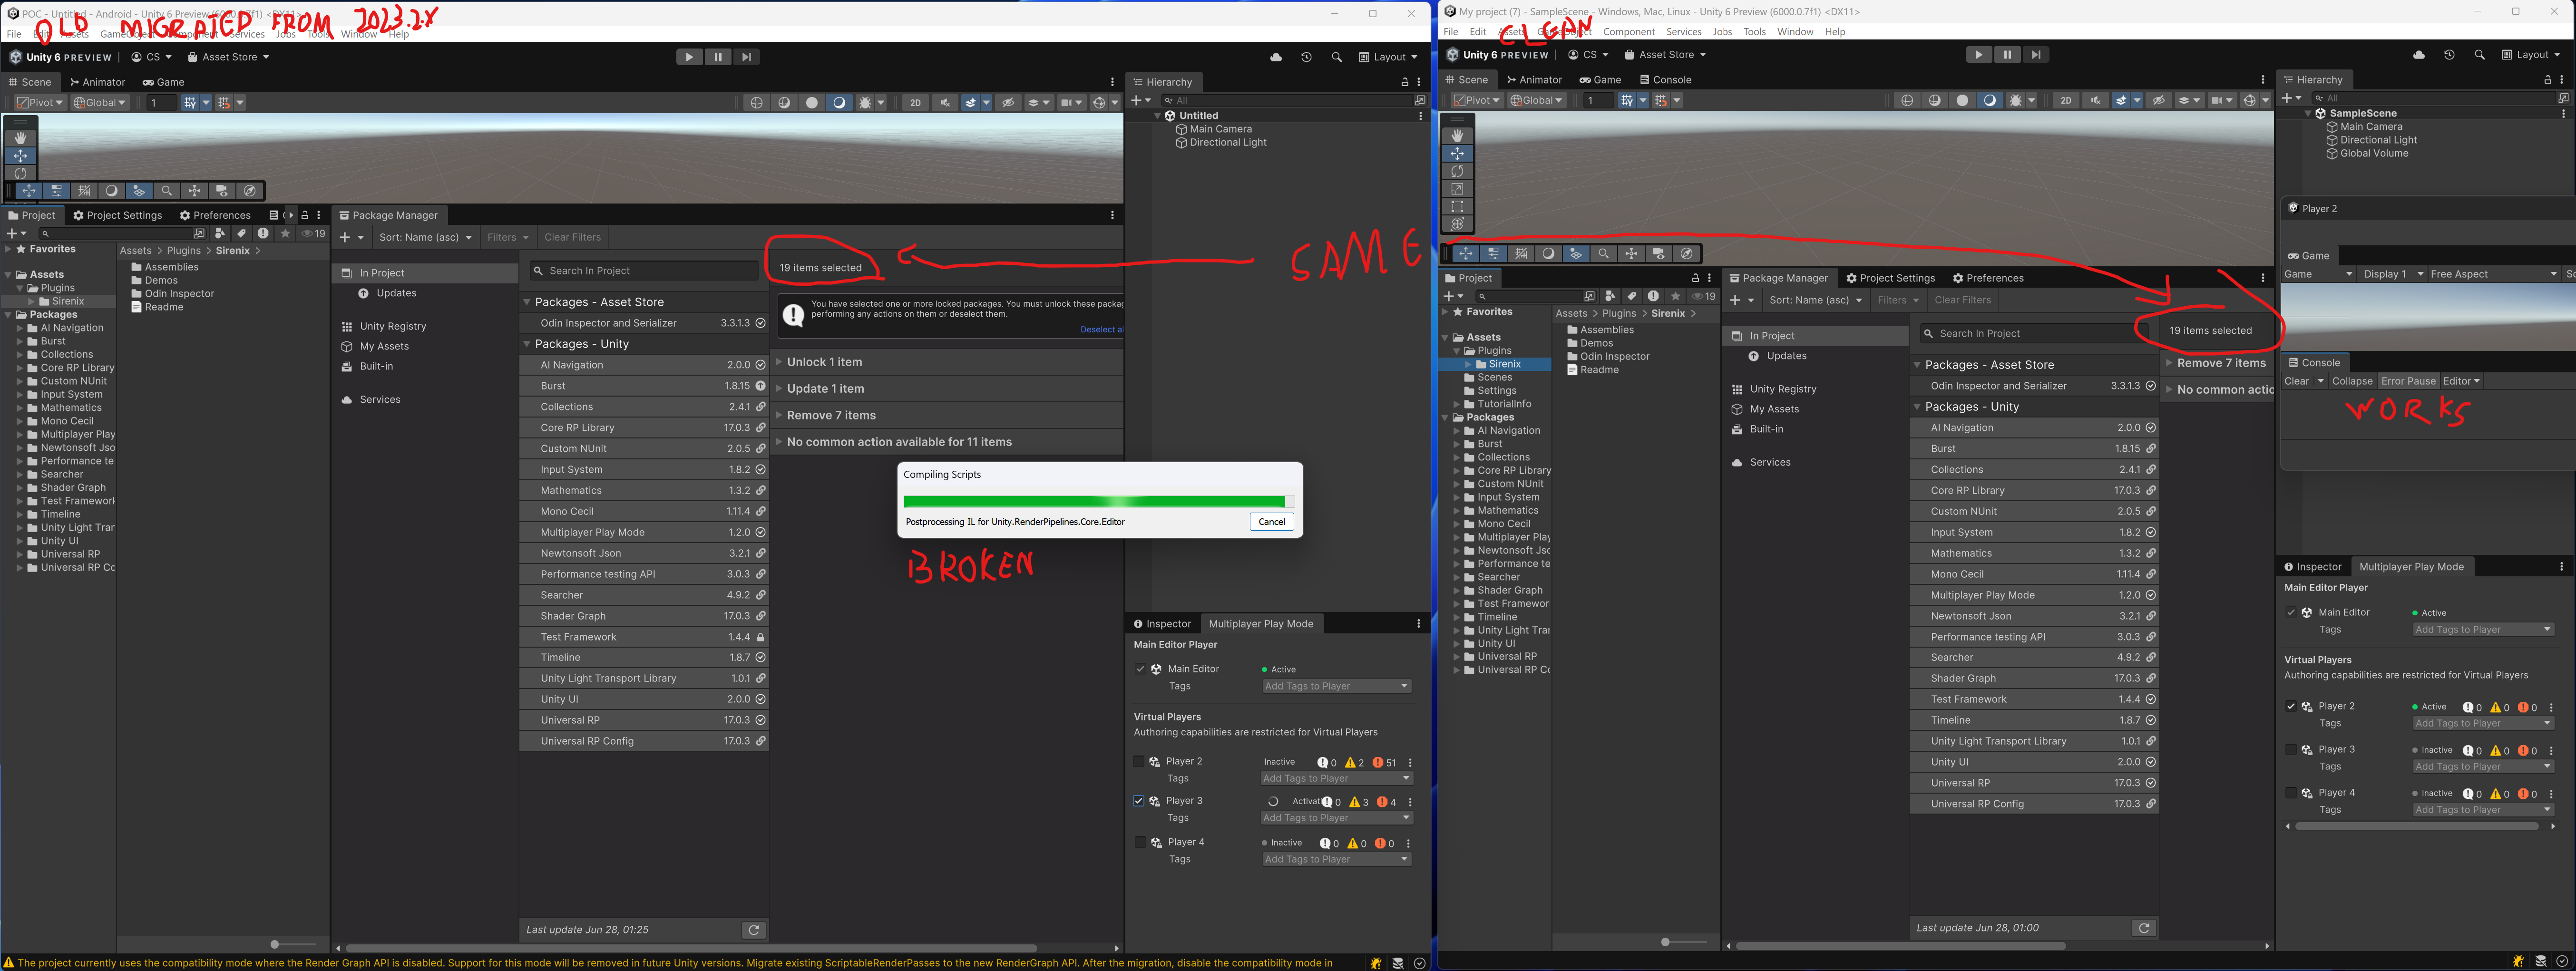Open the Layout dropdown in right editor
Screen dimensions: 2576x971
(x=2531, y=55)
